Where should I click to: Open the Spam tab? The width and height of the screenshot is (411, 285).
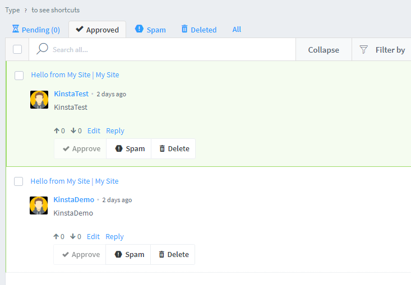pos(150,30)
